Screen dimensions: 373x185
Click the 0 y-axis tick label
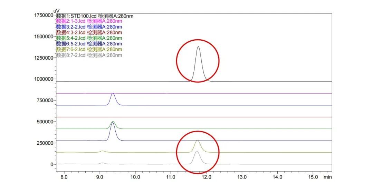[x=52, y=164]
